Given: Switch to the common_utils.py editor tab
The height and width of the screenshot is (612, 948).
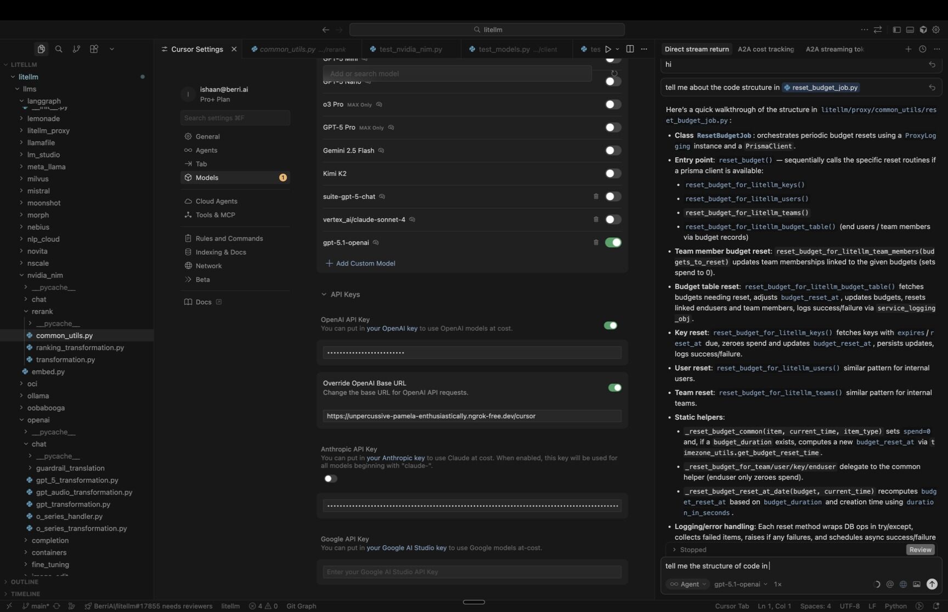Looking at the screenshot, I should click(302, 49).
